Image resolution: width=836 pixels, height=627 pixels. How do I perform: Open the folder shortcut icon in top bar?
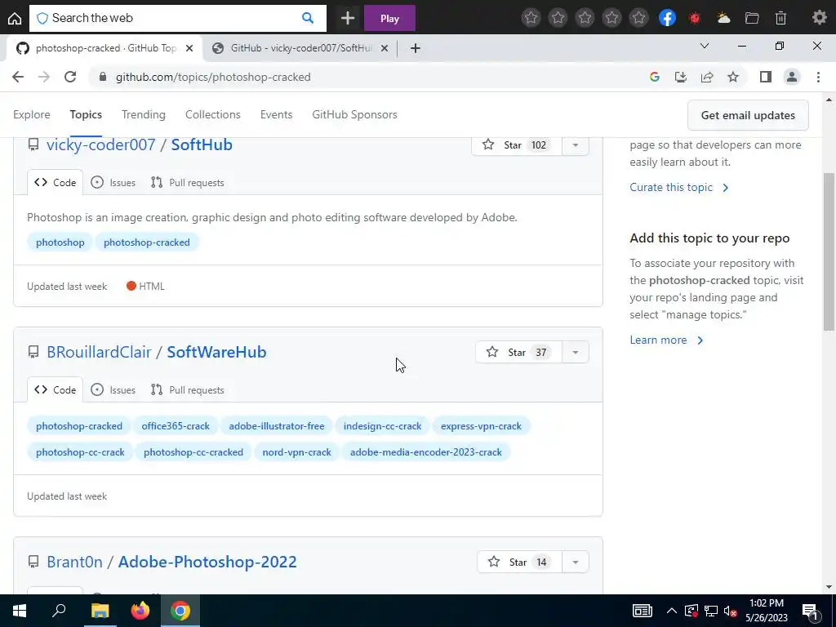[x=752, y=19]
